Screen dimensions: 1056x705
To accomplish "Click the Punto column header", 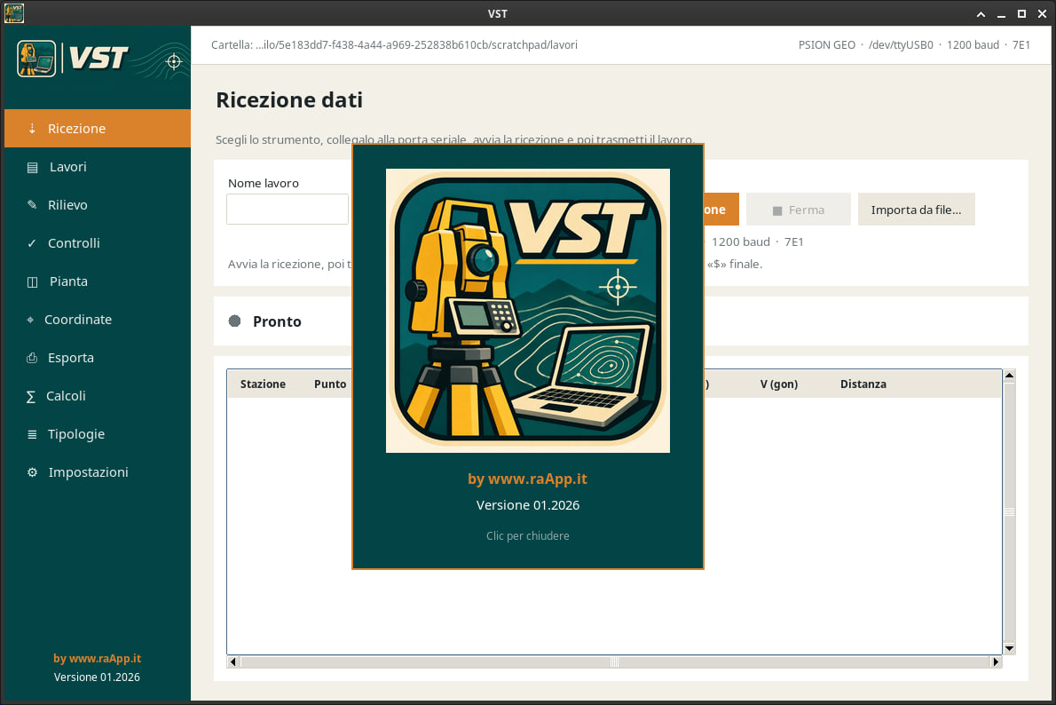I will point(330,384).
